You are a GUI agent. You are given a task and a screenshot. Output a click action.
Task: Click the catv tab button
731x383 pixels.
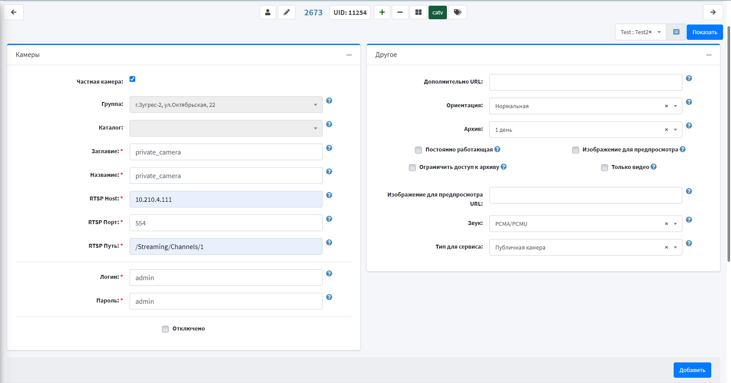tap(437, 12)
